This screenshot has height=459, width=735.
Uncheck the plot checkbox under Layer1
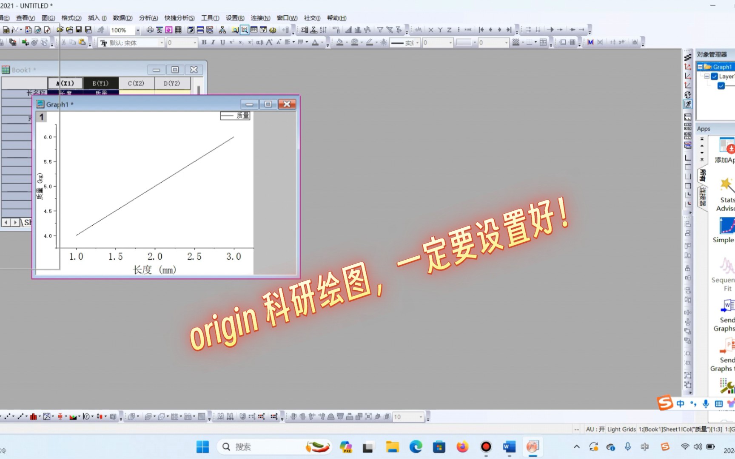click(x=721, y=86)
